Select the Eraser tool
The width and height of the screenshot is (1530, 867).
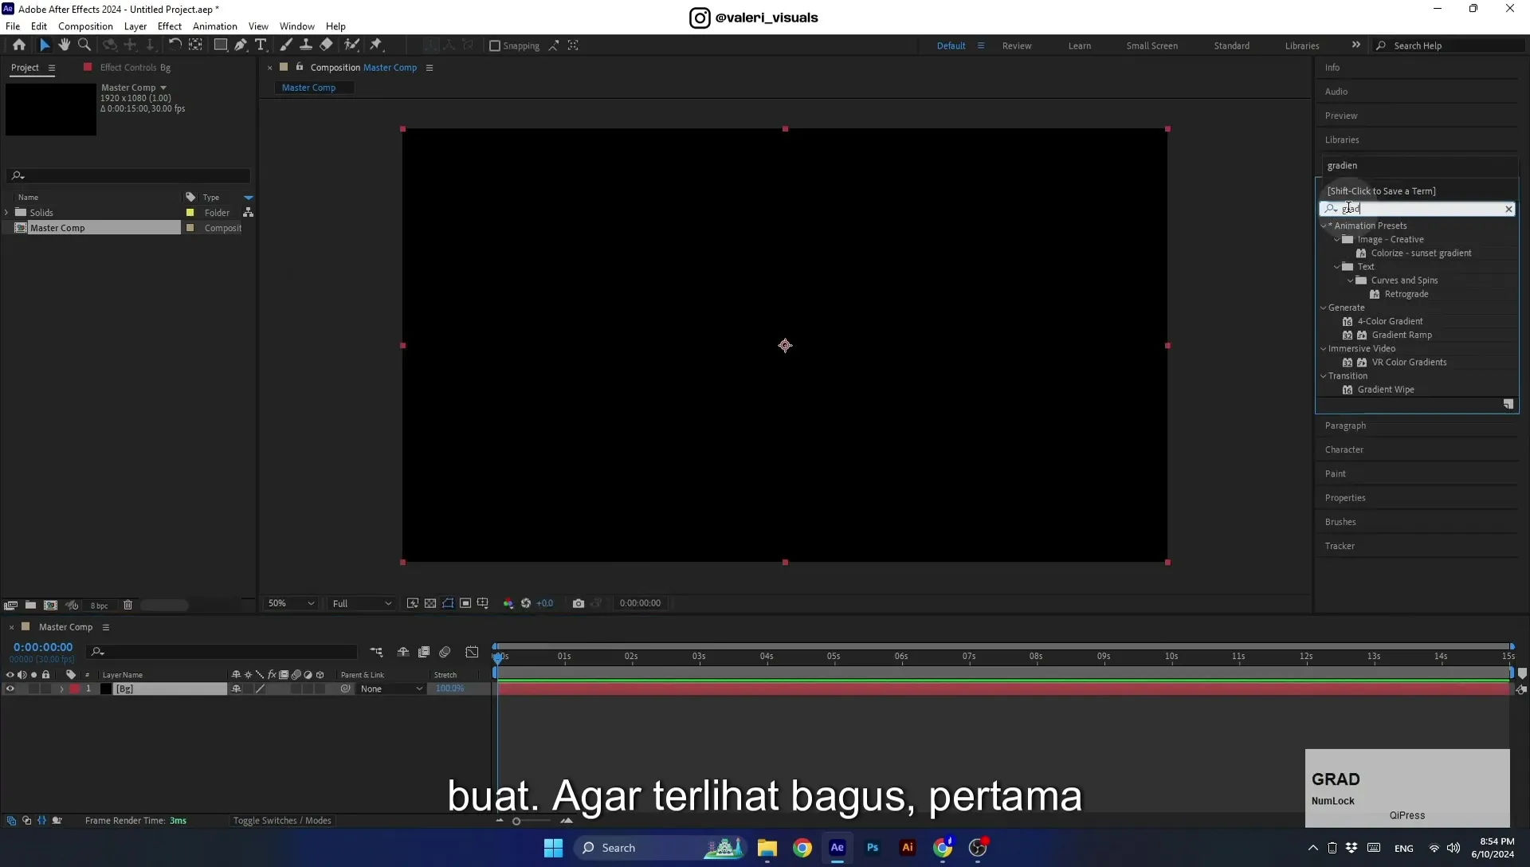click(x=326, y=45)
